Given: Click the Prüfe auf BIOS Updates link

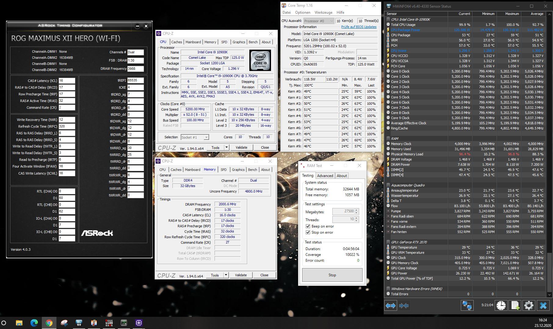Looking at the screenshot, I should [359, 27].
